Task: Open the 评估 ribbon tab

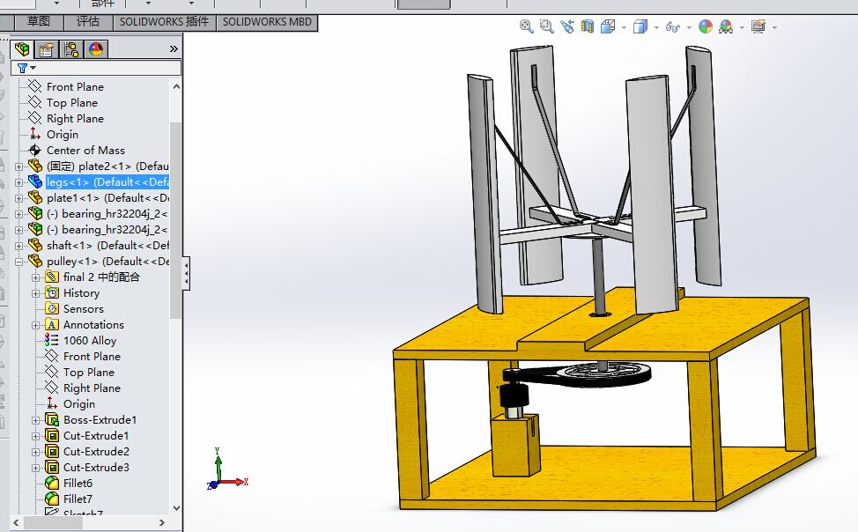Action: tap(88, 22)
